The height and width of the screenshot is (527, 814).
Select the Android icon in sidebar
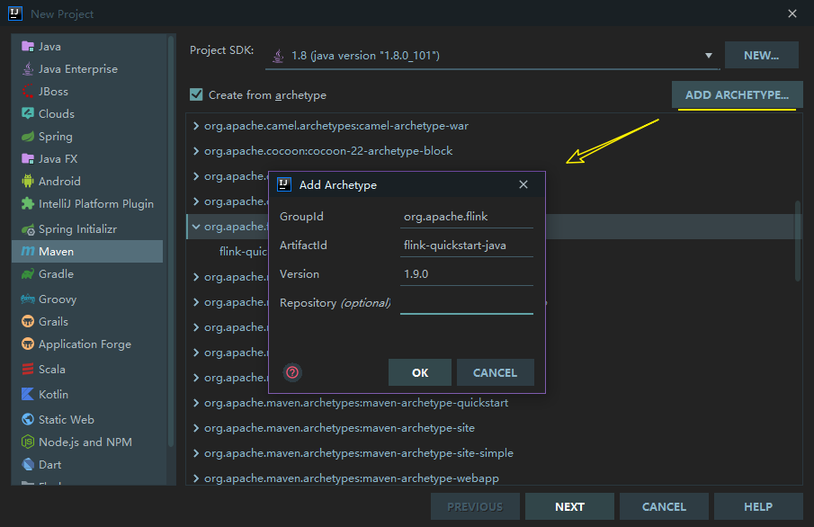click(28, 182)
